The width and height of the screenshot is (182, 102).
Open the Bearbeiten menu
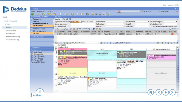pyautogui.click(x=41, y=11)
